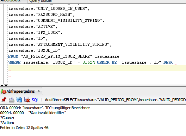This screenshot has width=186, height=136.
Task: Click the WHERE keyword in the query
Action: [14, 62]
